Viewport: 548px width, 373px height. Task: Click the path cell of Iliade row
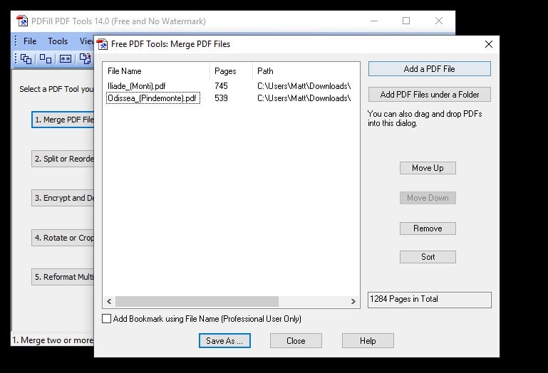click(x=304, y=86)
